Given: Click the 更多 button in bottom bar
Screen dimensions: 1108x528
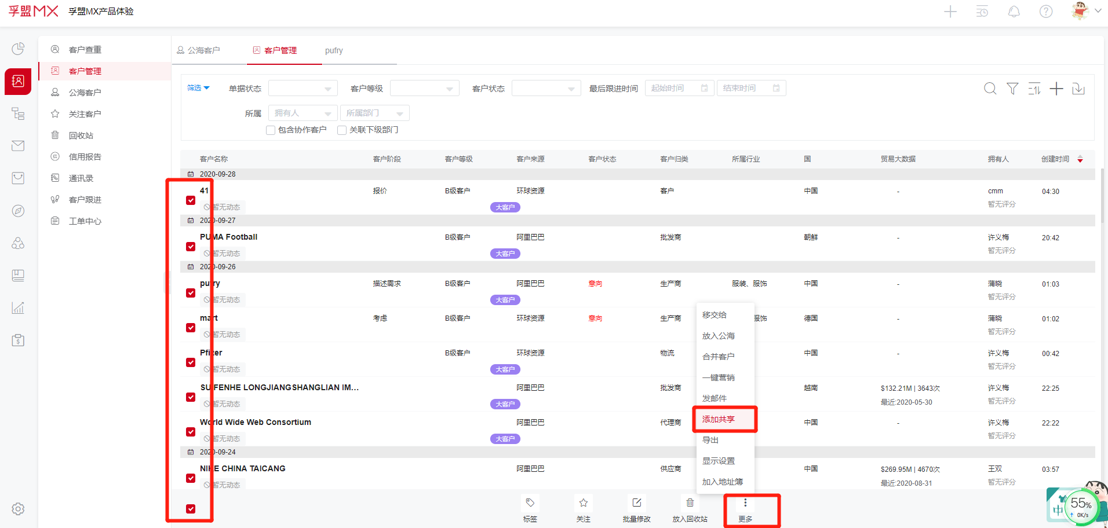Looking at the screenshot, I should coord(745,509).
